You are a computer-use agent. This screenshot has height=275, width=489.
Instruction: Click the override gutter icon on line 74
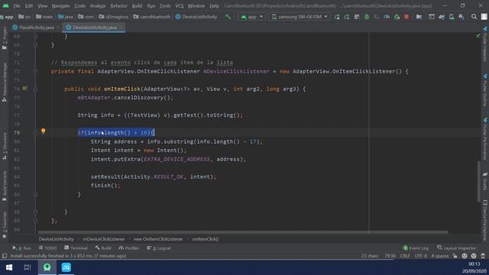24,89
